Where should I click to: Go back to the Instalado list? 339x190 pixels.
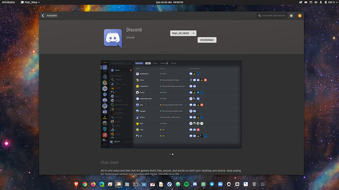tap(50, 16)
